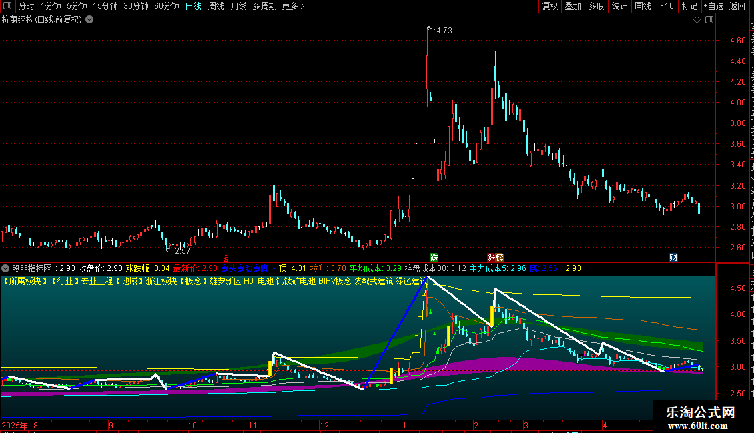Open F10 company info
The height and width of the screenshot is (433, 754).
[667, 6]
